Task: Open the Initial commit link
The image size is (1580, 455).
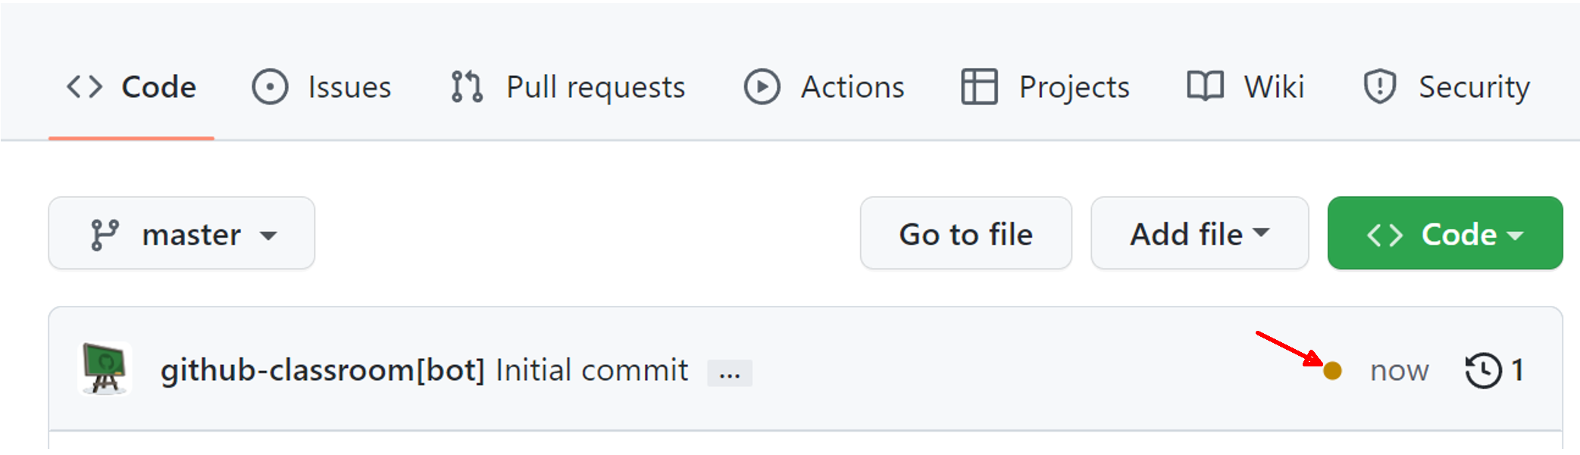Action: click(591, 371)
